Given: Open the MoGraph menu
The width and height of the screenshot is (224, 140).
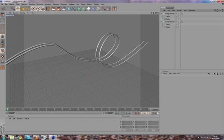Looking at the screenshot, I should click(x=71, y=4).
